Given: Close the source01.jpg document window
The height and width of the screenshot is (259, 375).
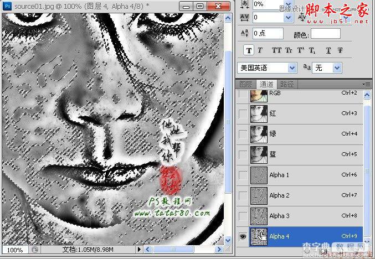Looking at the screenshot, I should click(218, 6).
